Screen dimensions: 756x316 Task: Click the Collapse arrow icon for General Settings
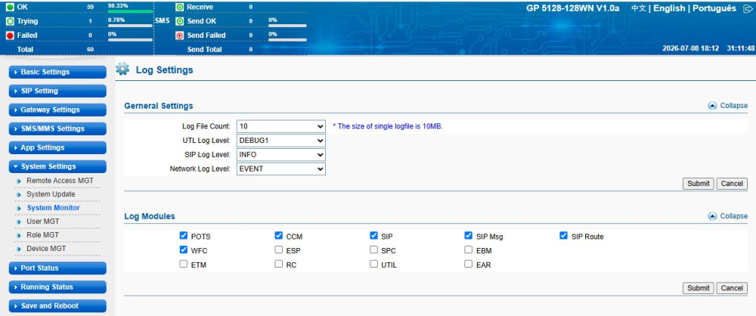712,106
